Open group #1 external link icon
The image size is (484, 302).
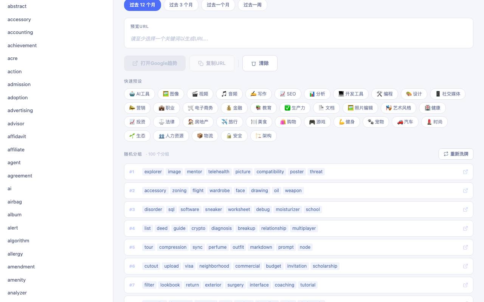[465, 172]
